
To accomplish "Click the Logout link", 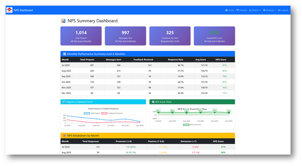I will click(283, 10).
